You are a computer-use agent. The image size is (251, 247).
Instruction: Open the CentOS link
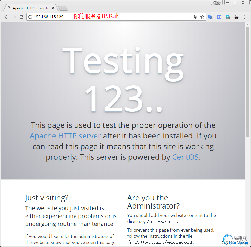[x=185, y=157]
